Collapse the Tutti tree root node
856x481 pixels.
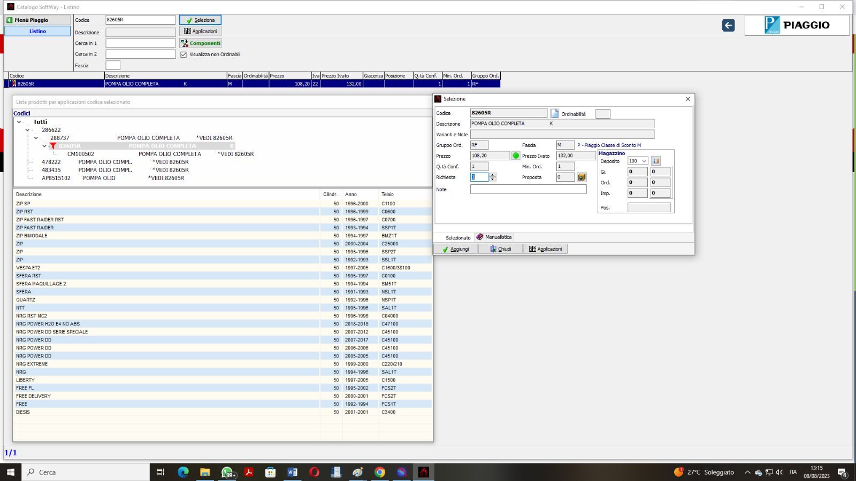(x=19, y=122)
